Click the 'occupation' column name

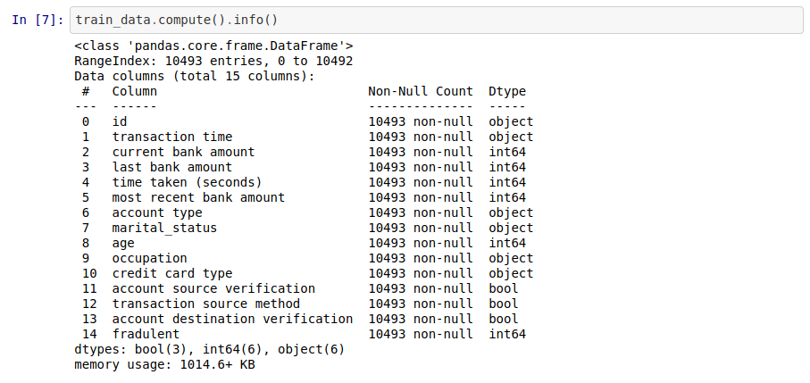(x=150, y=258)
